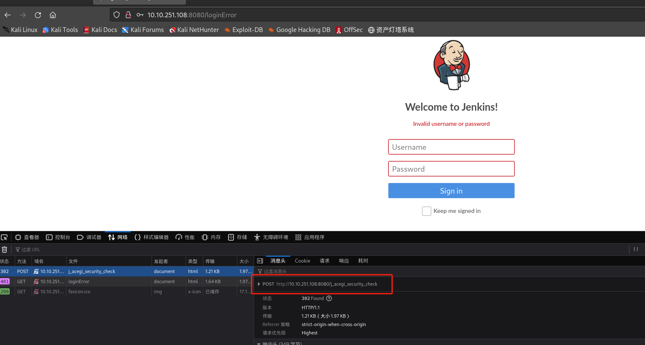Open the 资产灯塔系统 bookmark
Viewport: 645px width, 345px height.
(391, 30)
